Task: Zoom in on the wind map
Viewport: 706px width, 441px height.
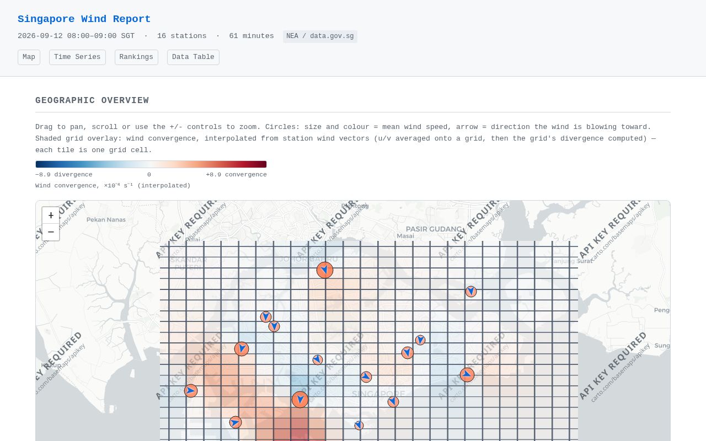Action: [x=51, y=216]
